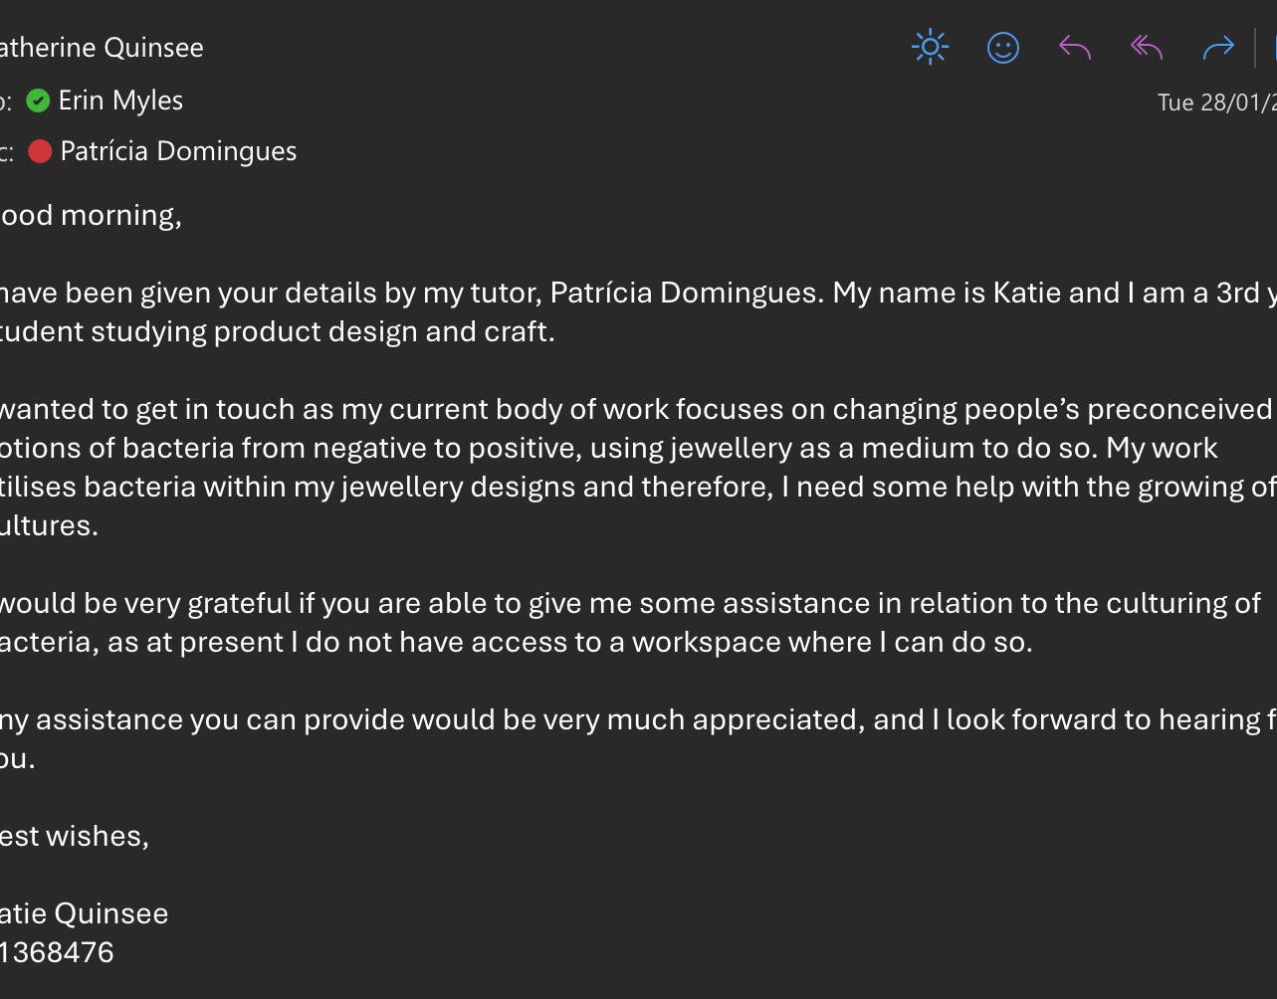The width and height of the screenshot is (1277, 999).
Task: Click red presence icon beside Patrícia Domingues
Action: click(40, 151)
